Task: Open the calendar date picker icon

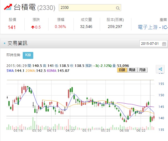Action: pos(164,44)
